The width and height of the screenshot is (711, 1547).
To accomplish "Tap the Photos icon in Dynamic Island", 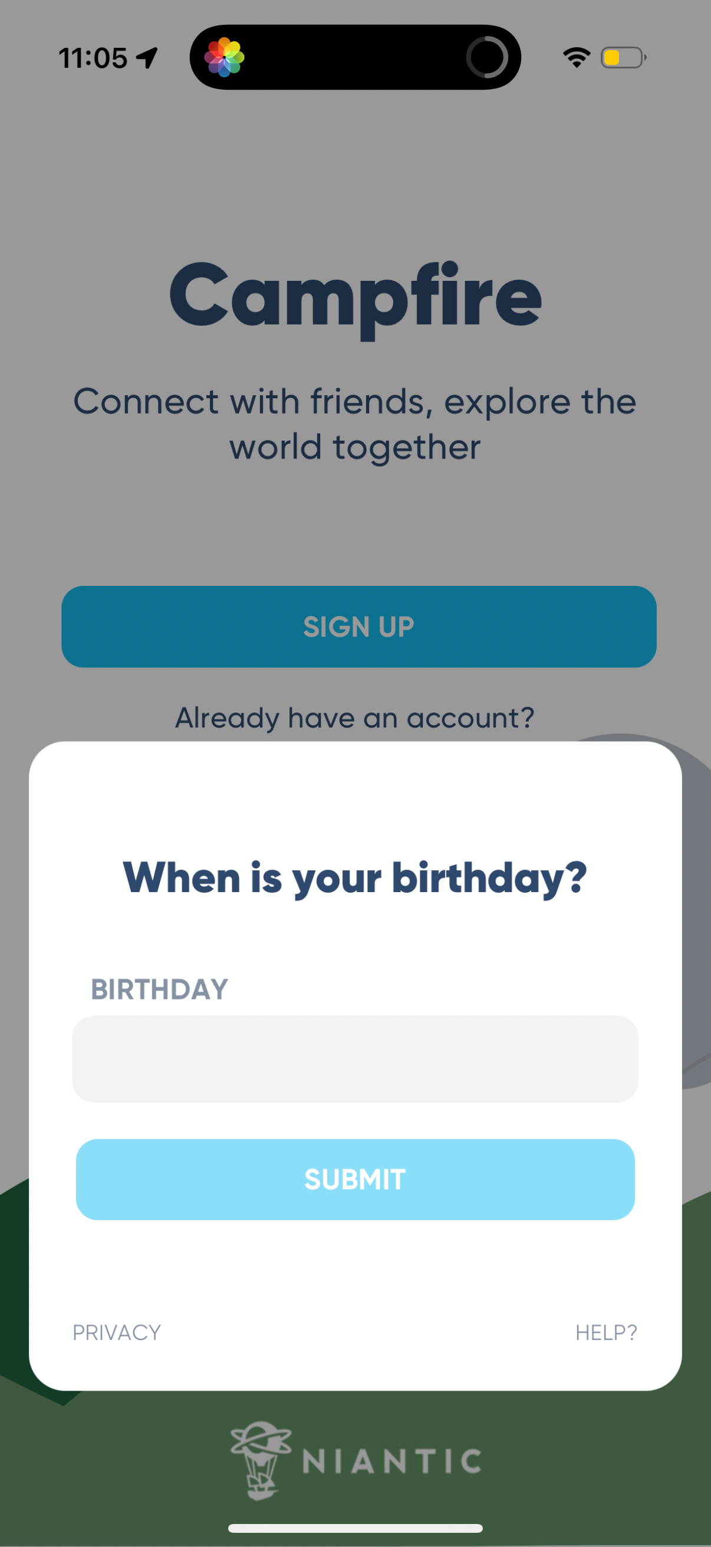I will click(x=224, y=58).
